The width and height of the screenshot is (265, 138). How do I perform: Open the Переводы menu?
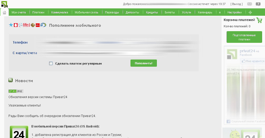tap(112, 13)
